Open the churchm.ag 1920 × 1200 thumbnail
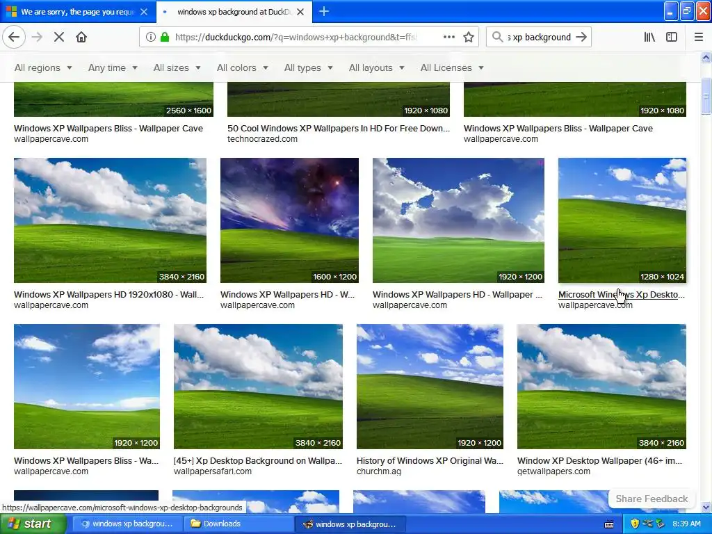 pos(430,387)
